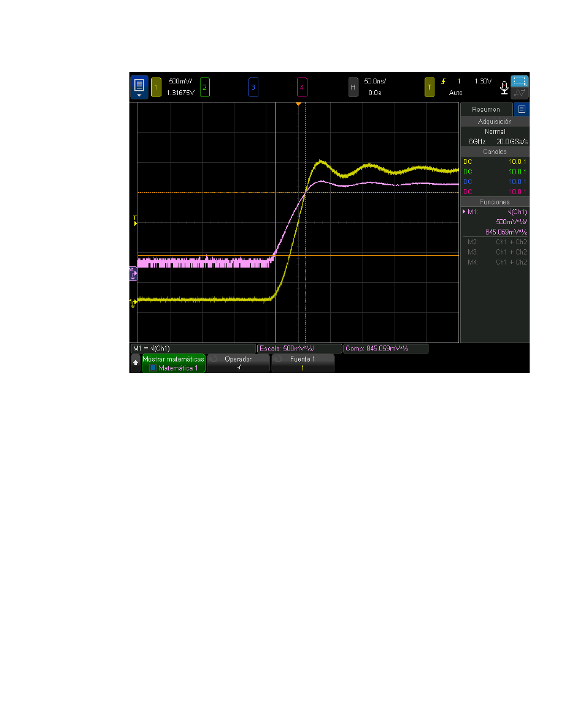
Task: Click the Mostrar matemáticas softkey
Action: (174, 363)
